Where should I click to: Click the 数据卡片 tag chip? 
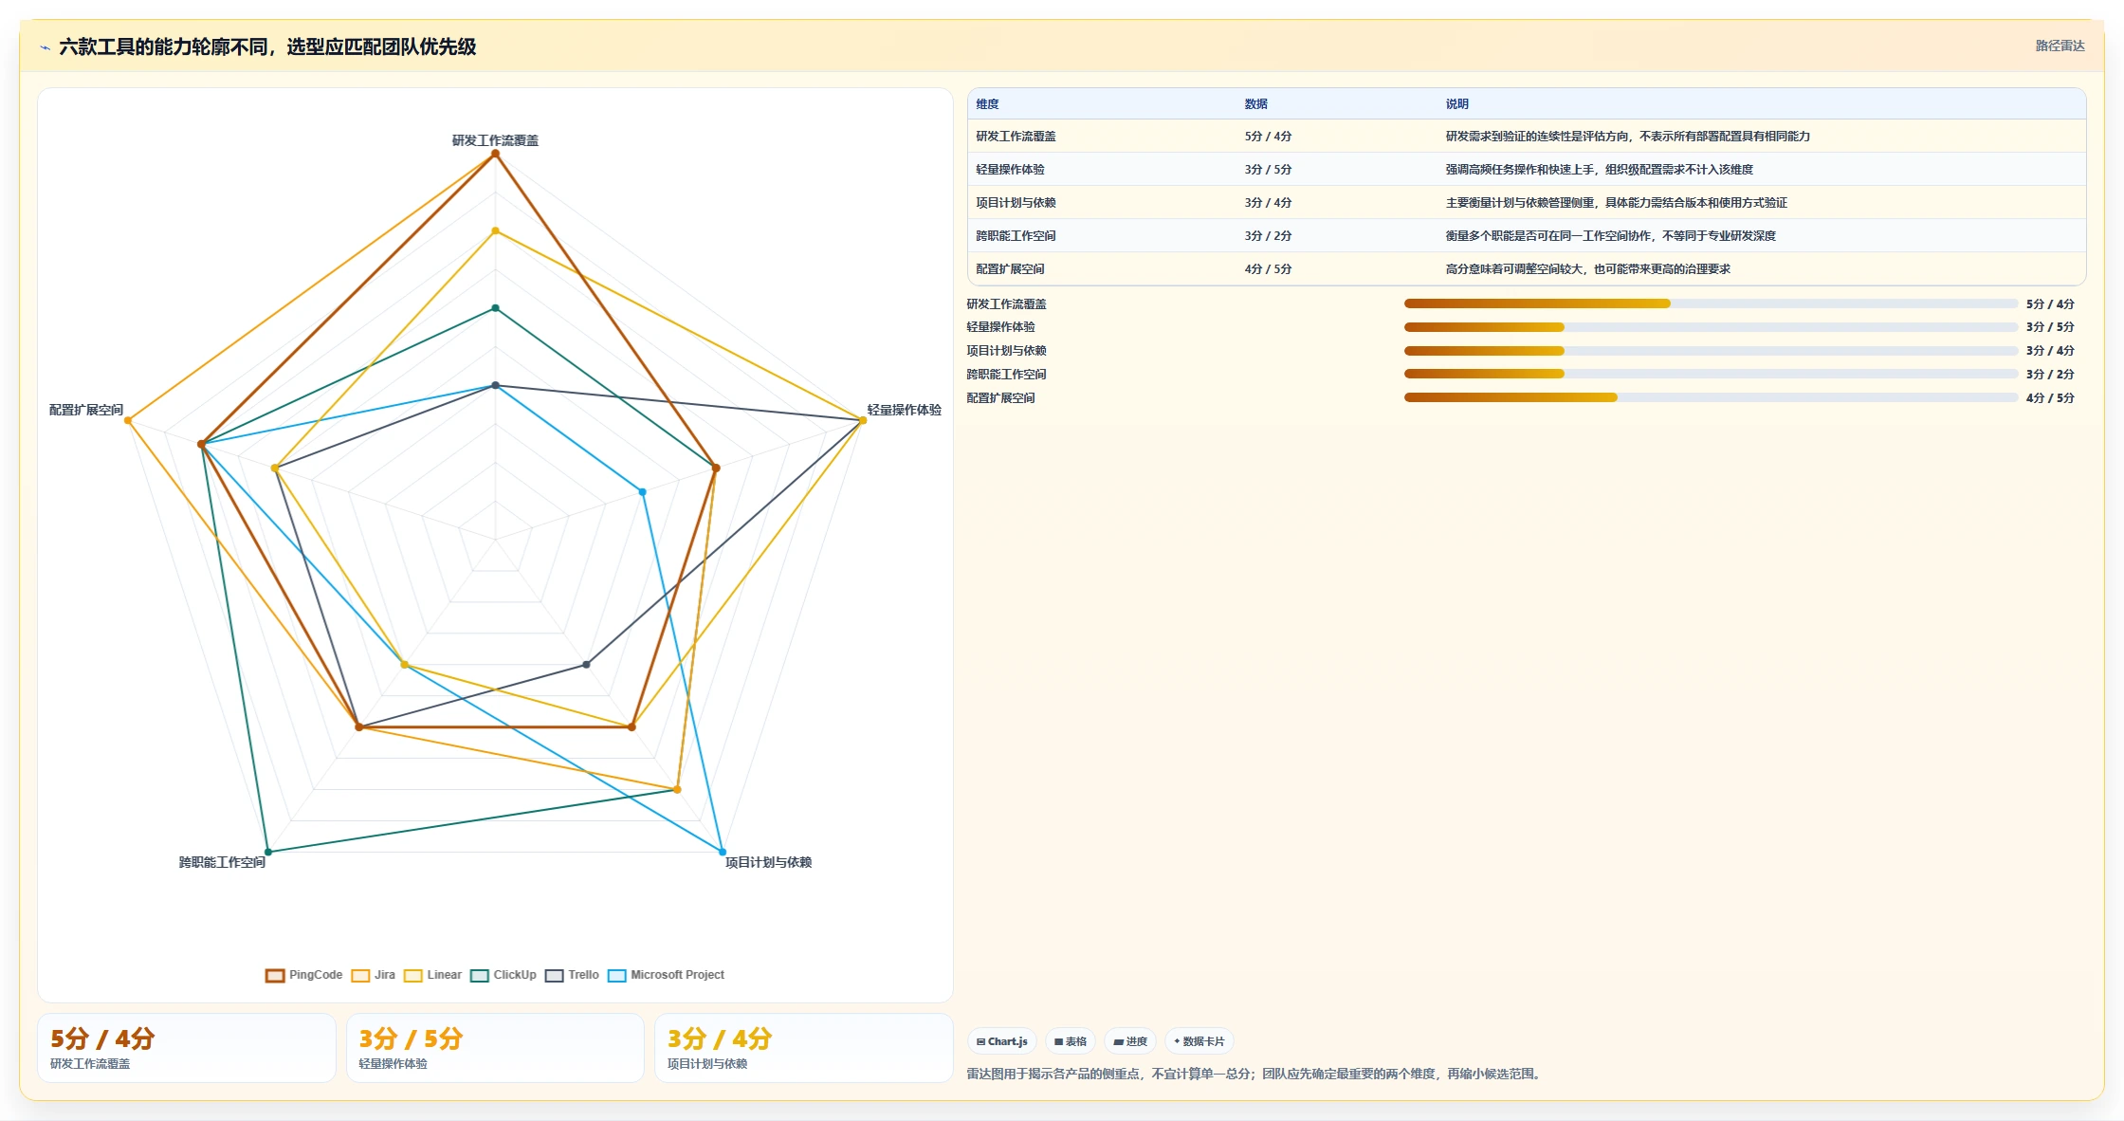(x=1199, y=1041)
